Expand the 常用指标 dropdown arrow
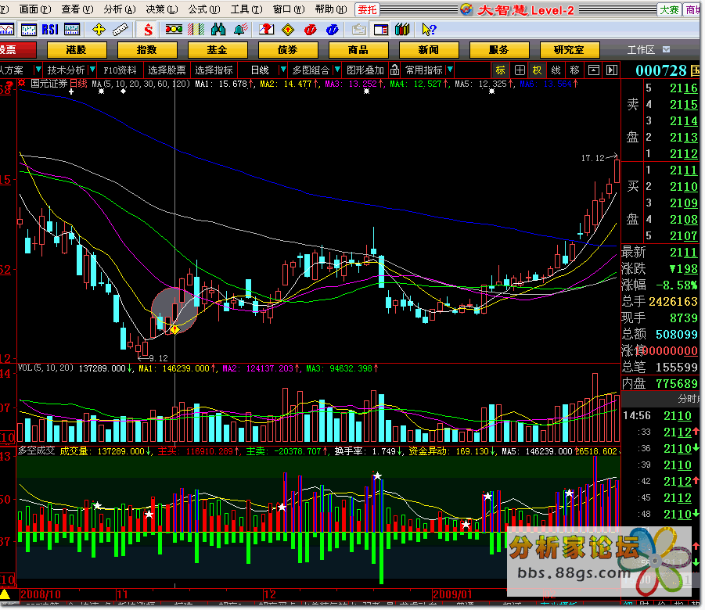Viewport: 705px width, 610px height. (450, 70)
